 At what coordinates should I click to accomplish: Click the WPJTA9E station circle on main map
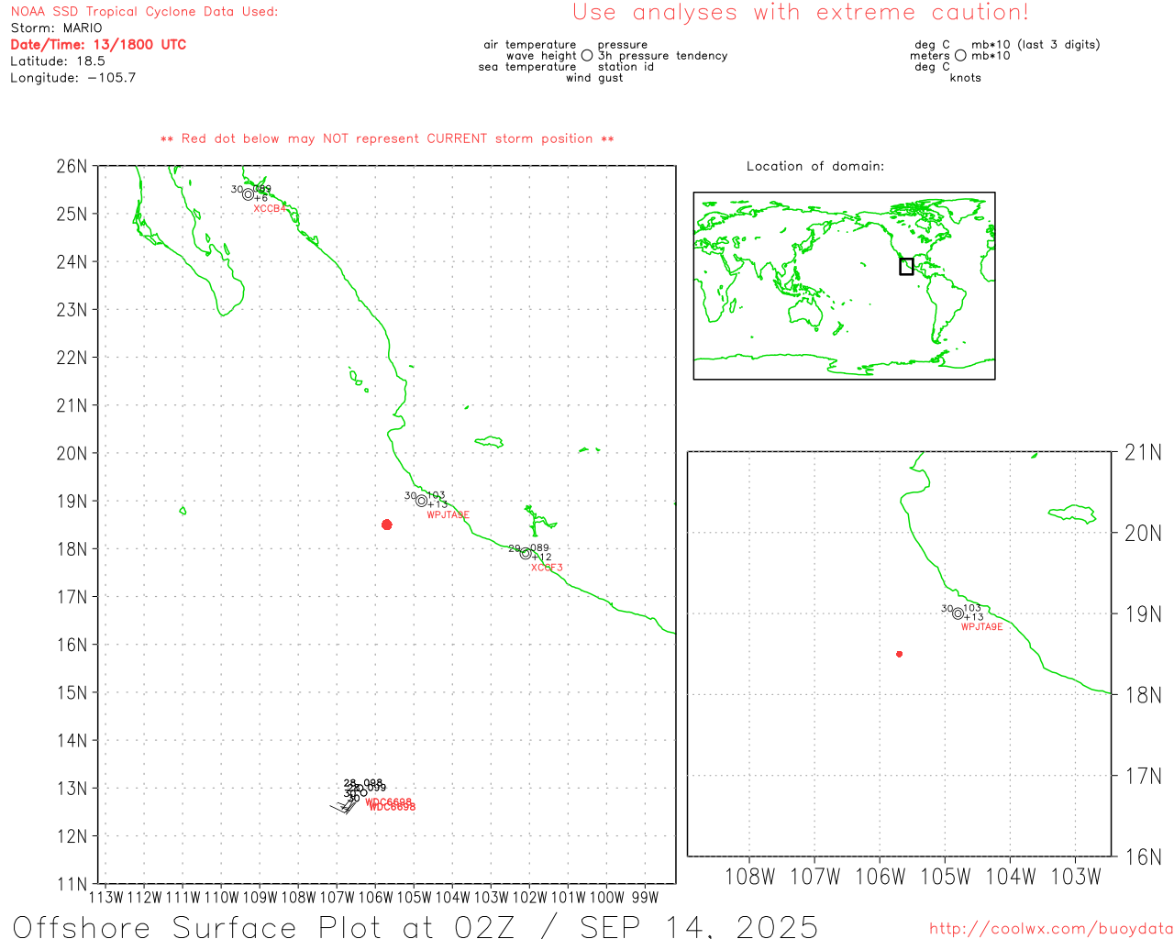(x=422, y=501)
